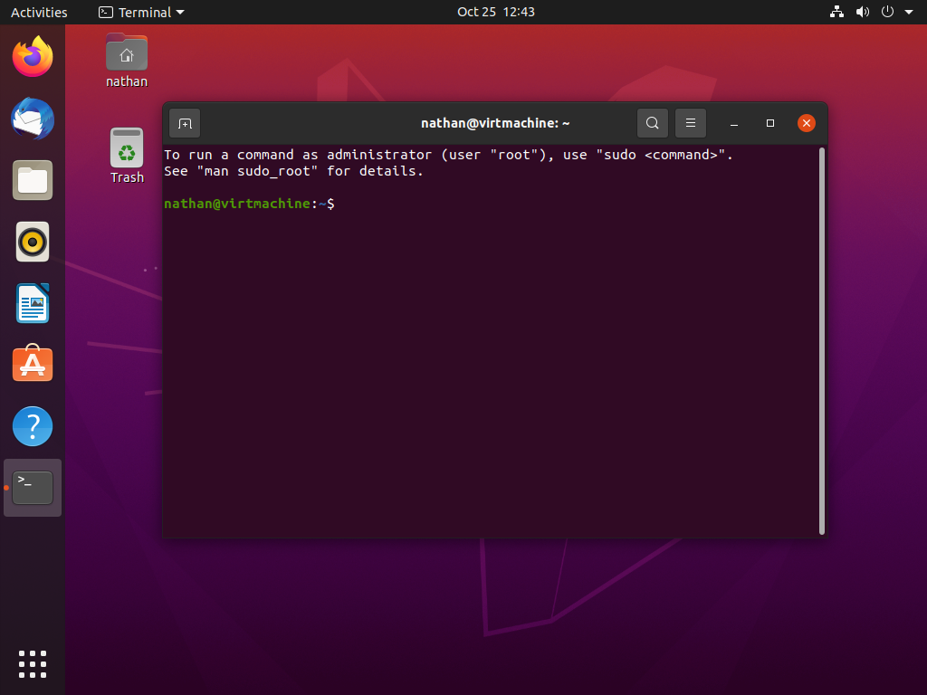Open the Files application

click(x=33, y=180)
